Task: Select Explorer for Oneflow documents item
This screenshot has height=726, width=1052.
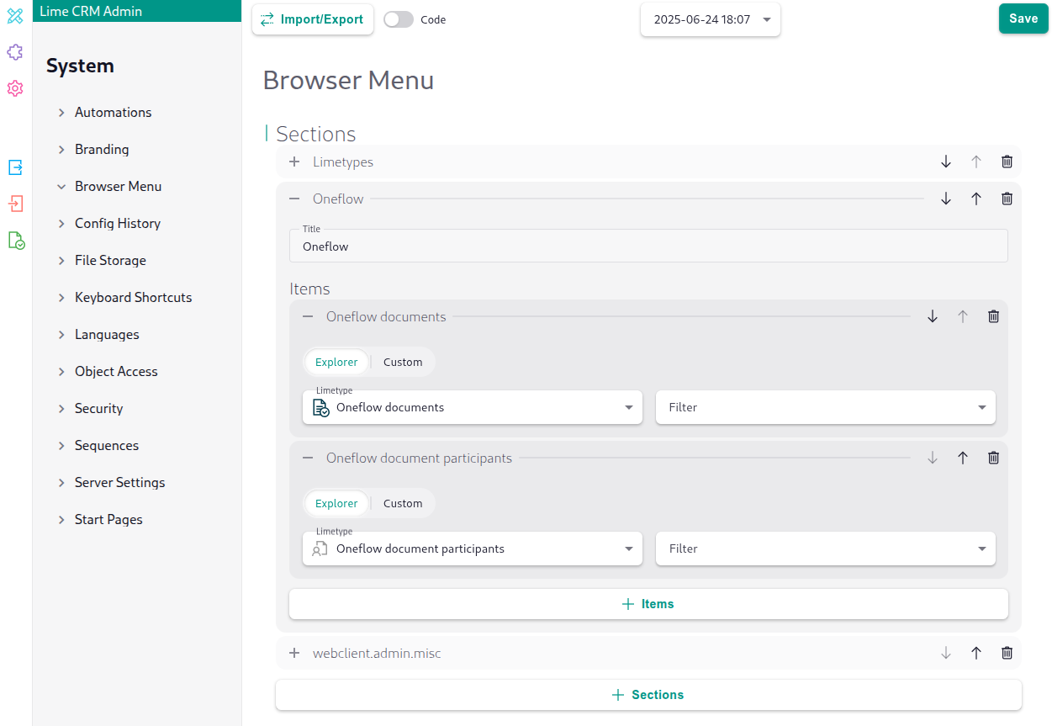Action: (336, 362)
